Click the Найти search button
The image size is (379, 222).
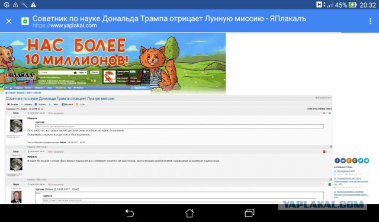pos(95,72)
